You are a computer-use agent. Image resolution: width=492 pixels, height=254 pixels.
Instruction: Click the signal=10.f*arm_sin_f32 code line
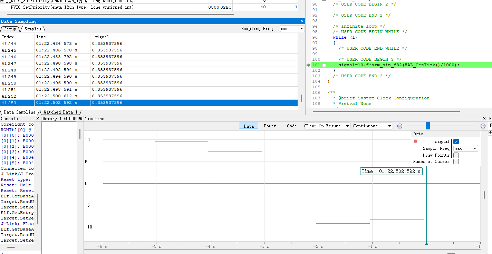tap(399, 65)
